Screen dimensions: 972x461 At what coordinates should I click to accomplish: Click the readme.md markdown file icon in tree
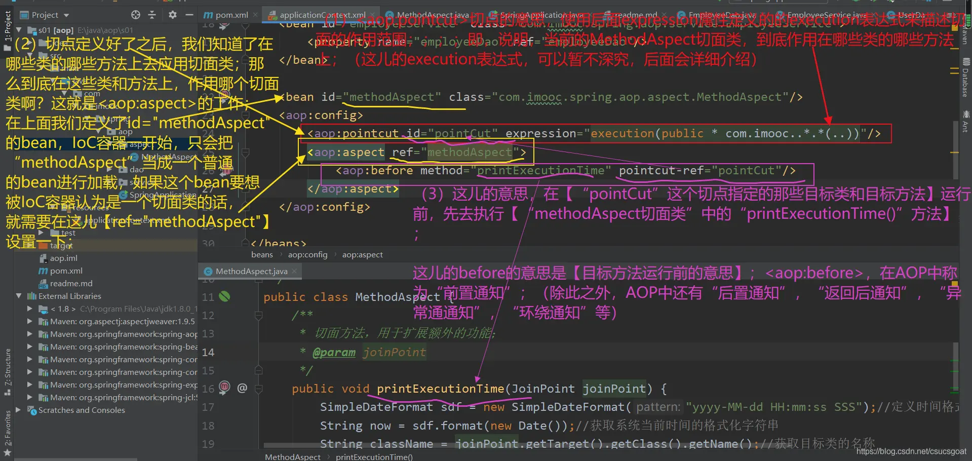(44, 284)
